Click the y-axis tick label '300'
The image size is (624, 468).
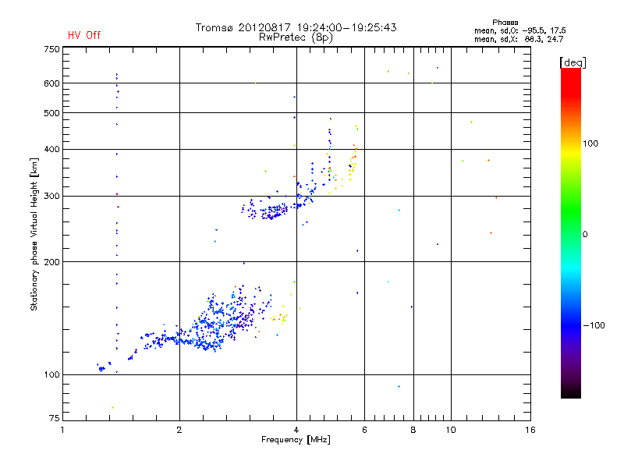[51, 196]
